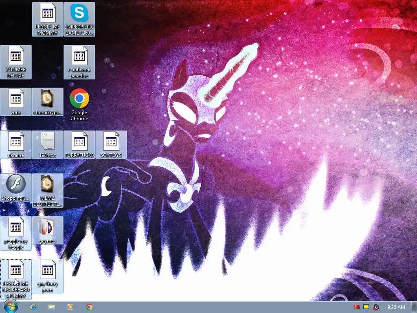The image size is (417, 313).
Task: Click the yellow tray icon
Action: point(366,307)
